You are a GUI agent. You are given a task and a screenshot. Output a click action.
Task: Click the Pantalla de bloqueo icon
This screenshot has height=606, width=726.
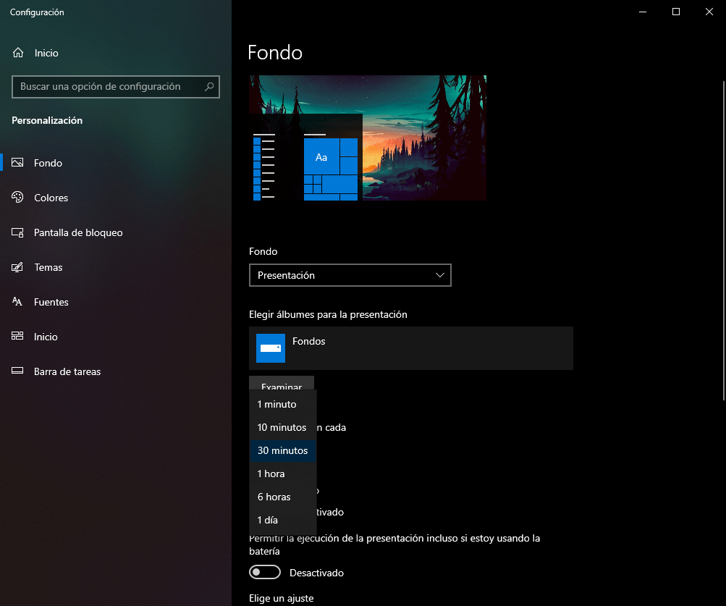(x=18, y=232)
